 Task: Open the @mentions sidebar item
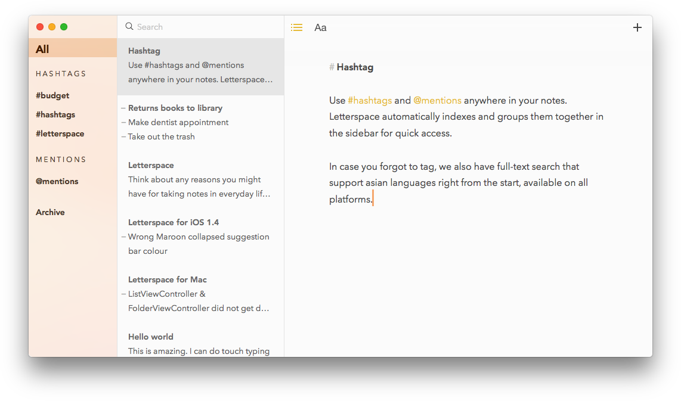click(57, 181)
